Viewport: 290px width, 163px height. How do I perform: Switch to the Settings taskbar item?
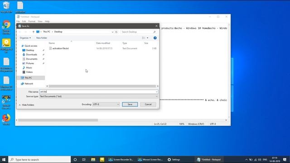174,159
